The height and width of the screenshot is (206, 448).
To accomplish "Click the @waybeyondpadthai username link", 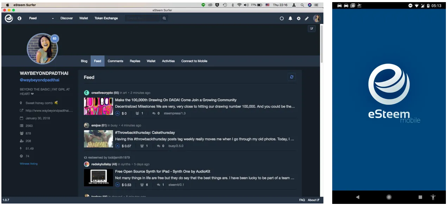I will [x=39, y=80].
